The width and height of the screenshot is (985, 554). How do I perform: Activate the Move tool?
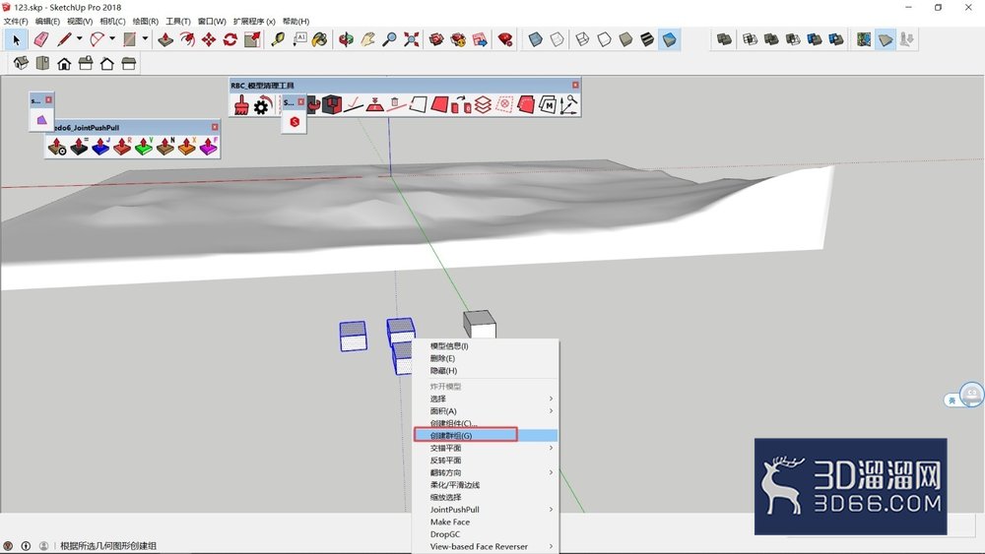[x=209, y=39]
